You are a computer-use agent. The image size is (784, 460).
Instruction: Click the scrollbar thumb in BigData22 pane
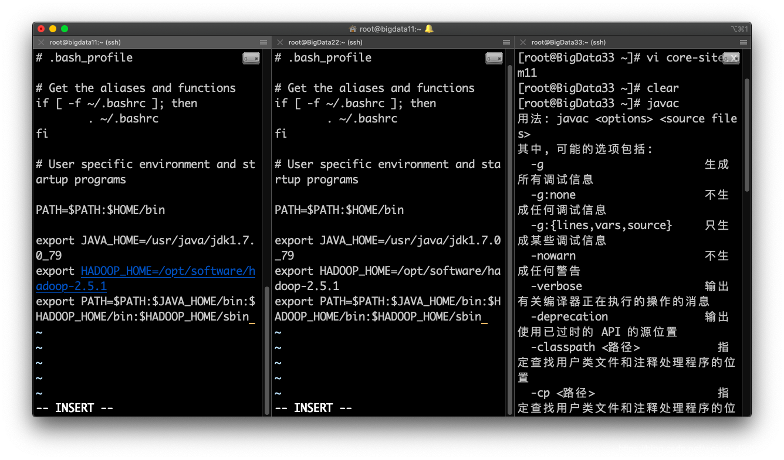click(x=509, y=239)
